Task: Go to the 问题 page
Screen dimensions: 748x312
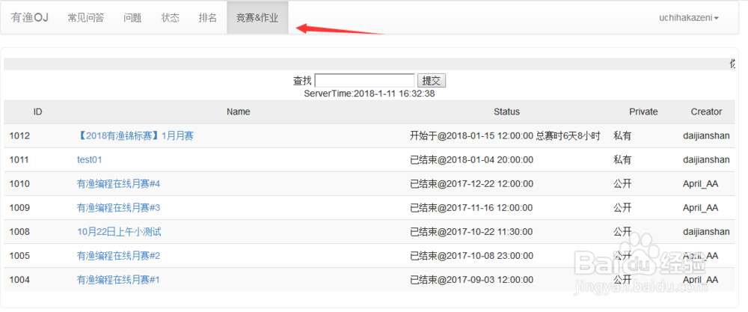Action: click(132, 18)
